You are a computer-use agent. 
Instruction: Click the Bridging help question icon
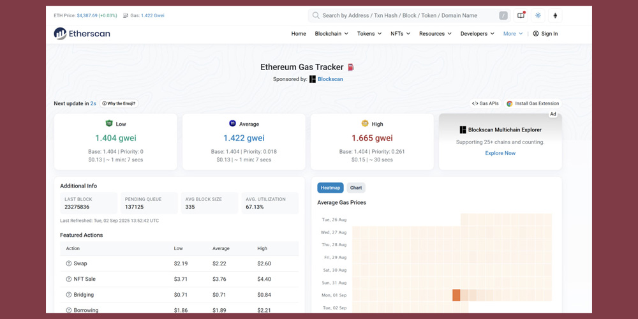(69, 295)
